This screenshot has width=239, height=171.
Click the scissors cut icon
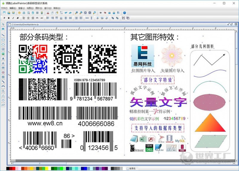click(48, 13)
